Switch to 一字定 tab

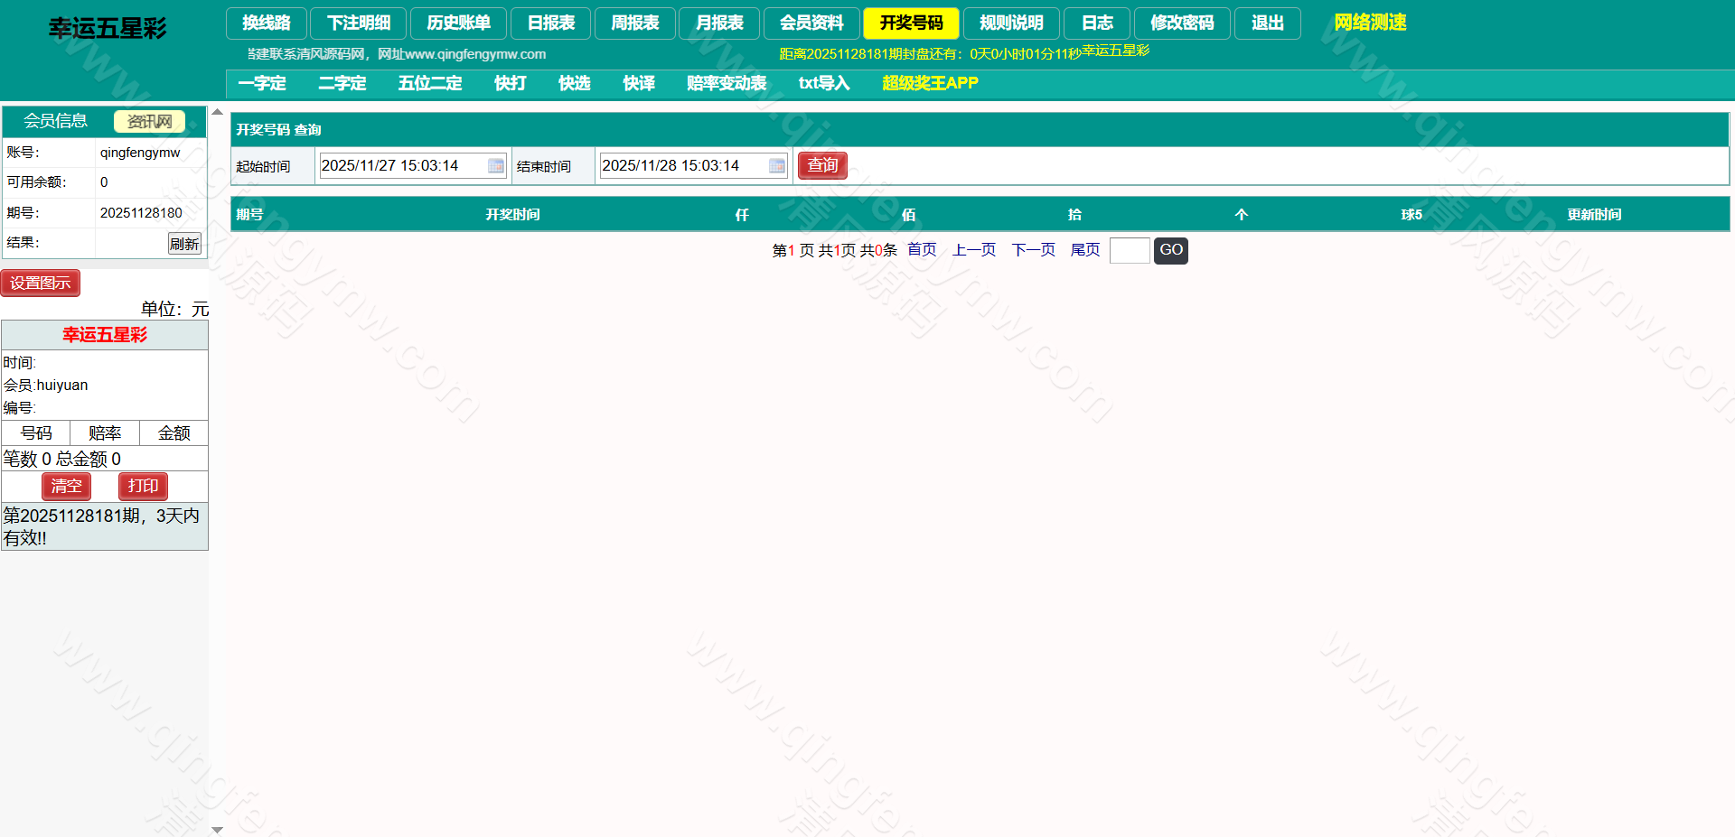262,83
